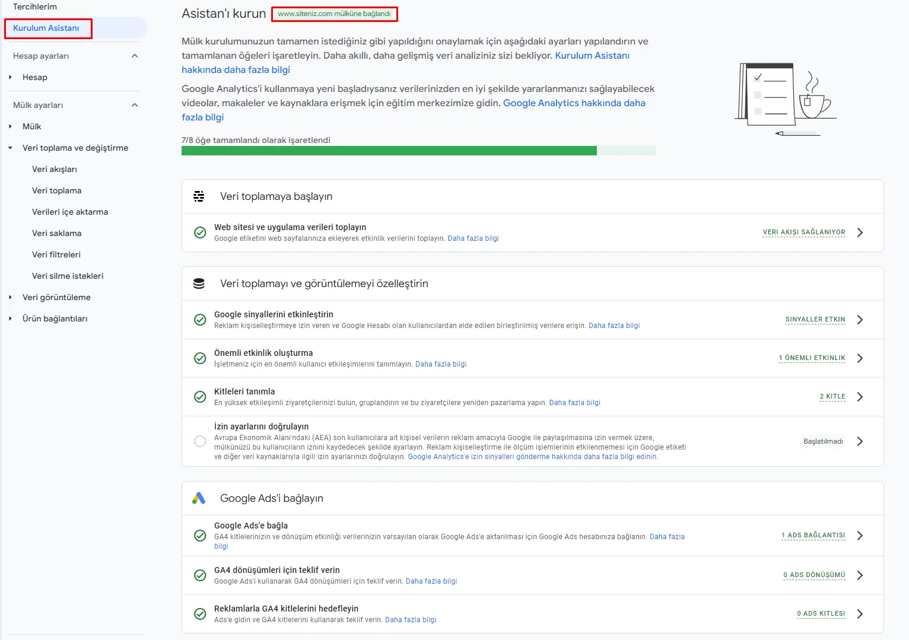Toggle checkmark for Önemli etkinlik oluşturma
909x640 pixels.
click(201, 358)
